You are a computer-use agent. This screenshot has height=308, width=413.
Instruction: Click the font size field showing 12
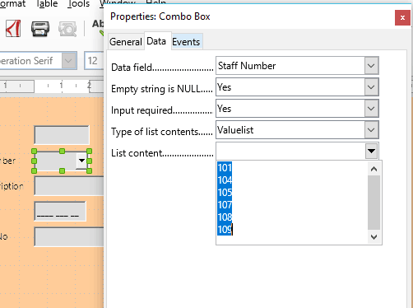(94, 60)
